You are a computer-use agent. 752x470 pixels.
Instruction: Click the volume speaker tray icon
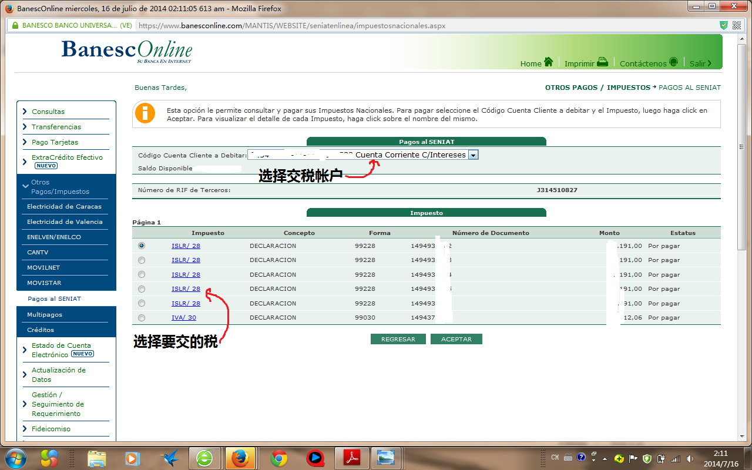(690, 458)
